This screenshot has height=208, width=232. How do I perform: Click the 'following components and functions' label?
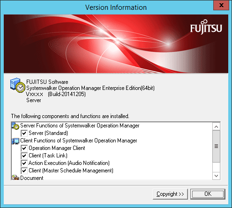[x=70, y=116]
